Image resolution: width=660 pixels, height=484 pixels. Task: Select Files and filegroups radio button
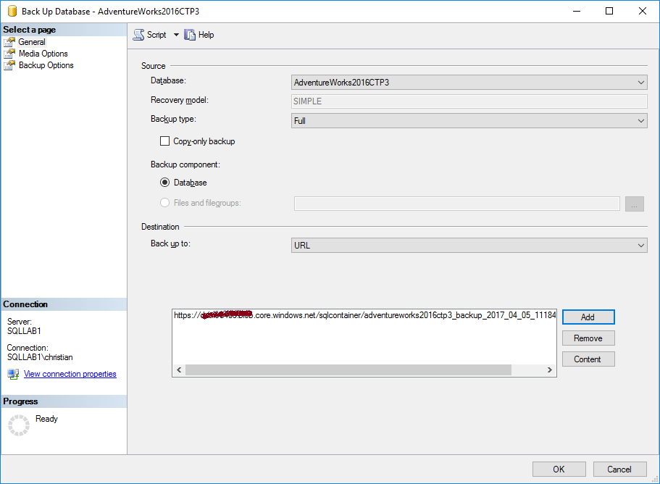coord(164,203)
